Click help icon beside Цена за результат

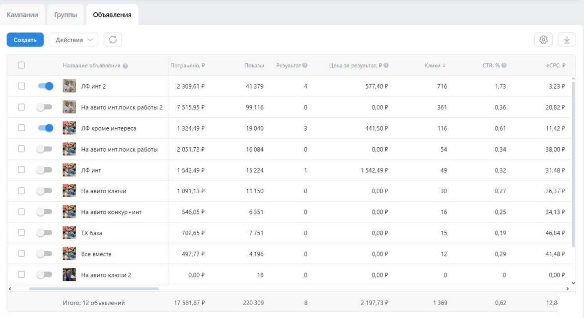[386, 65]
